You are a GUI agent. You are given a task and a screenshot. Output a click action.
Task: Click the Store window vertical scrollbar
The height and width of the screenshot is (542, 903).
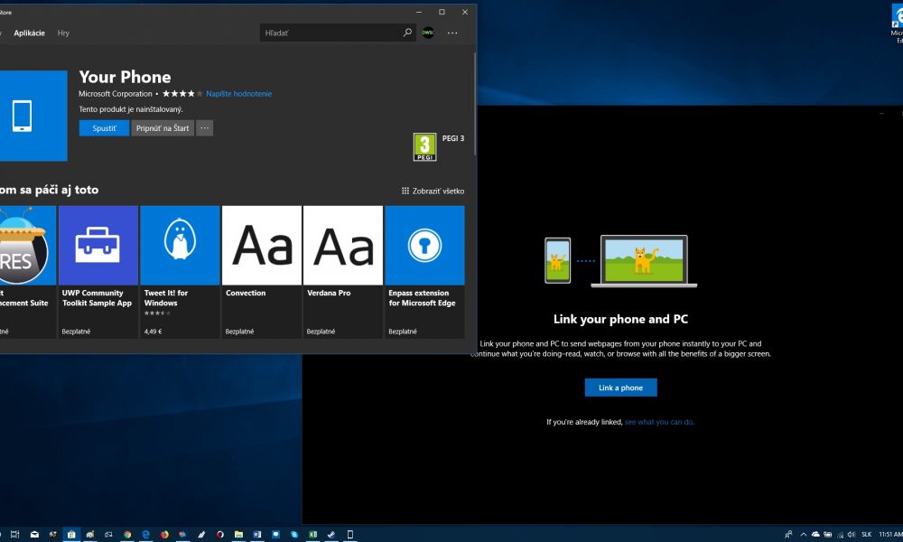click(475, 104)
